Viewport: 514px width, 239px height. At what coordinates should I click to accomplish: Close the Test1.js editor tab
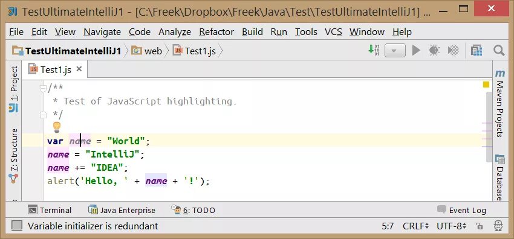(x=79, y=69)
